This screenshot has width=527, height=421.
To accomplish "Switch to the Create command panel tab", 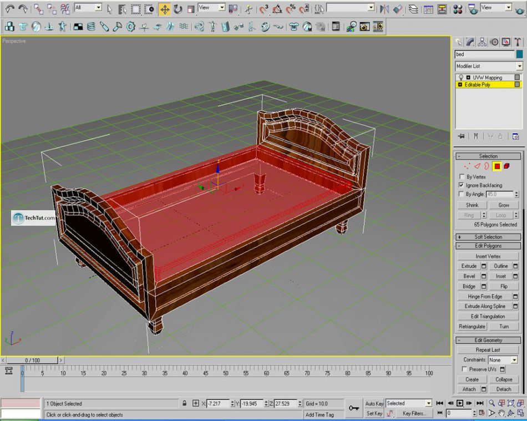I will click(459, 42).
